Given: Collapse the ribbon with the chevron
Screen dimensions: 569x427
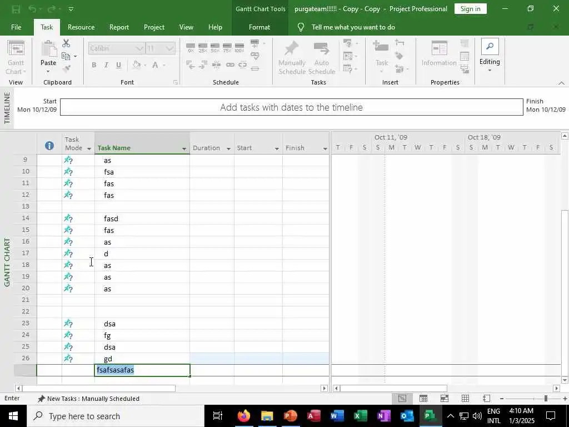Looking at the screenshot, I should [561, 83].
